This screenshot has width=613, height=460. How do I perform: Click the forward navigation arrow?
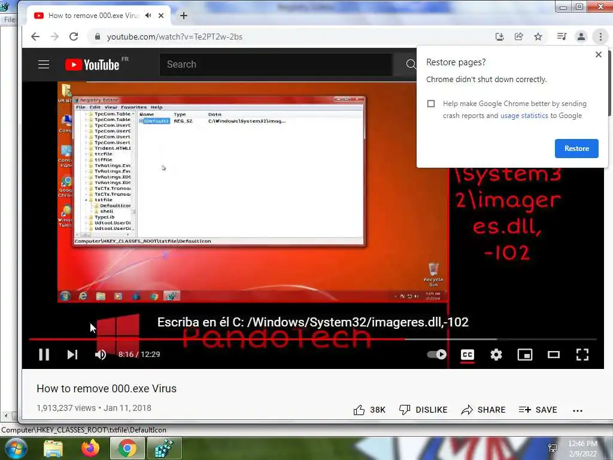click(54, 37)
